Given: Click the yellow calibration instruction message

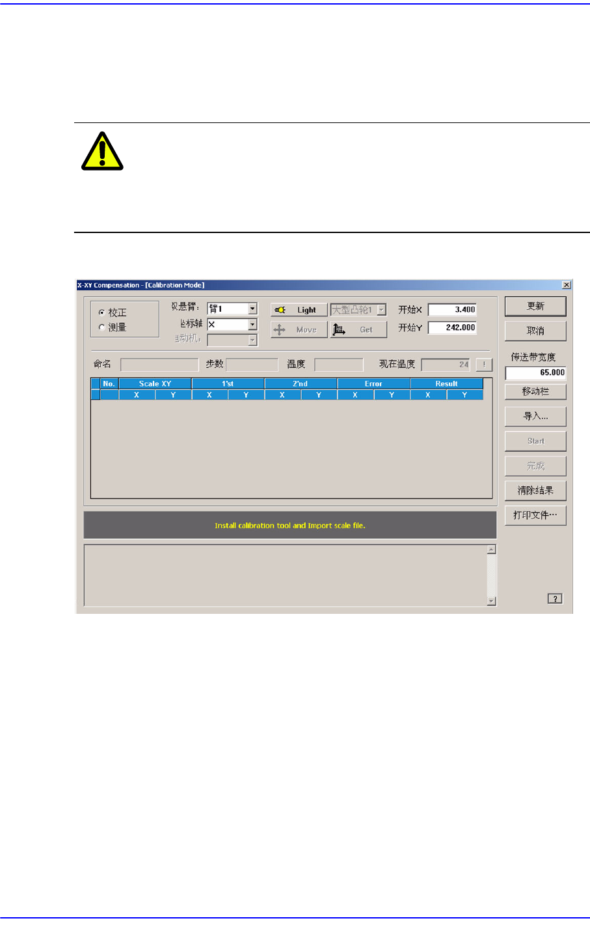Looking at the screenshot, I should tap(290, 525).
